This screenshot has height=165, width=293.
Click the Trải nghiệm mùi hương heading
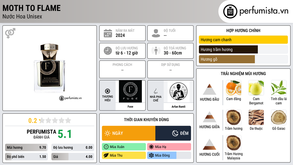tap(243, 74)
